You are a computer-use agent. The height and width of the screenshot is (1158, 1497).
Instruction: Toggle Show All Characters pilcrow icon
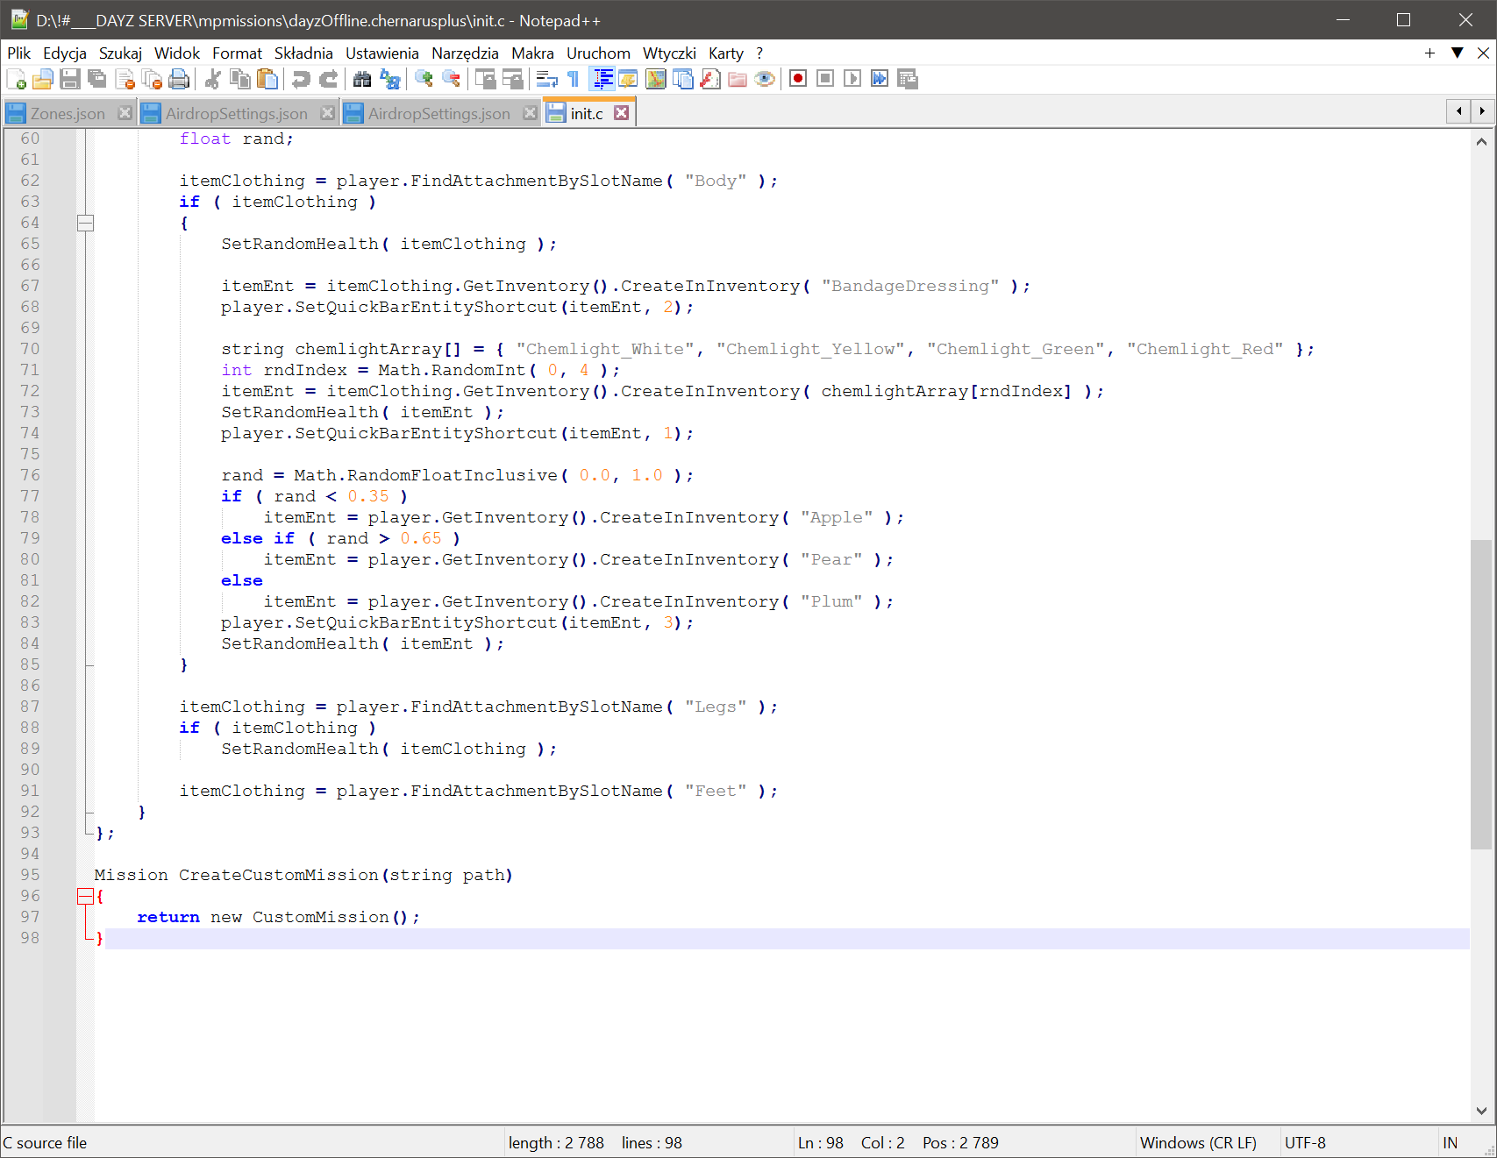(x=574, y=79)
